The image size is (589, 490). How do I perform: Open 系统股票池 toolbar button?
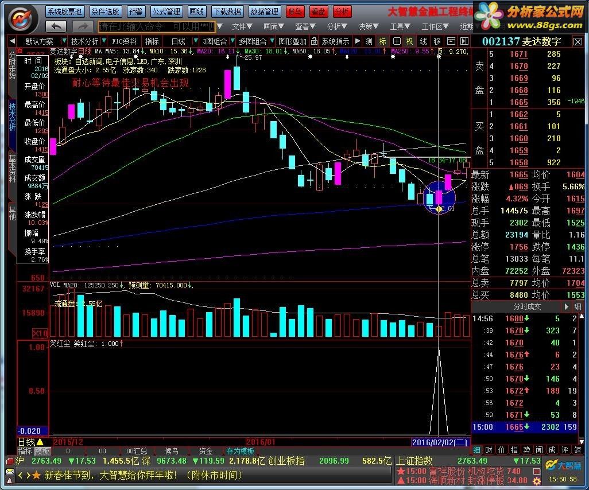tap(64, 11)
